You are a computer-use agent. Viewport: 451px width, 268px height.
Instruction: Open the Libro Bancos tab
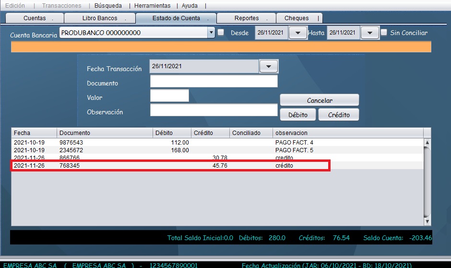point(99,18)
